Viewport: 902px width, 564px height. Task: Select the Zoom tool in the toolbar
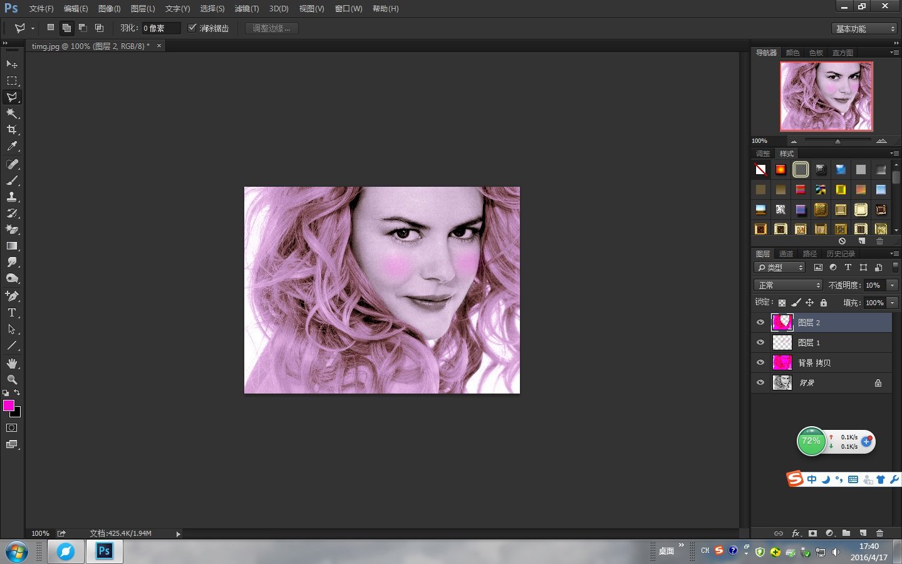[12, 379]
